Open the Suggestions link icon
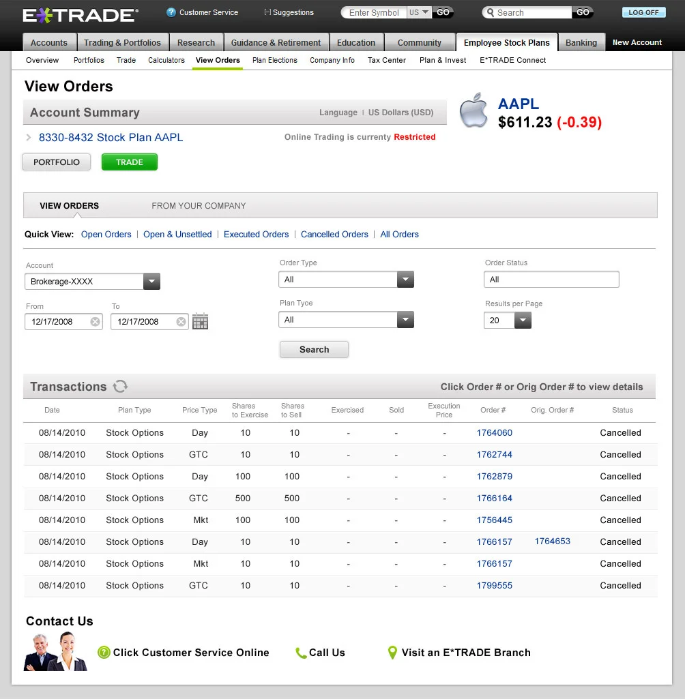 tap(267, 12)
